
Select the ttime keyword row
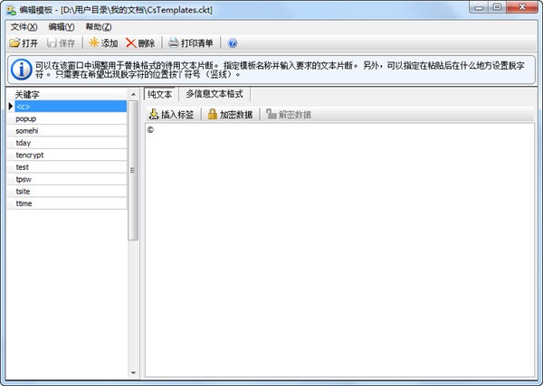71,203
